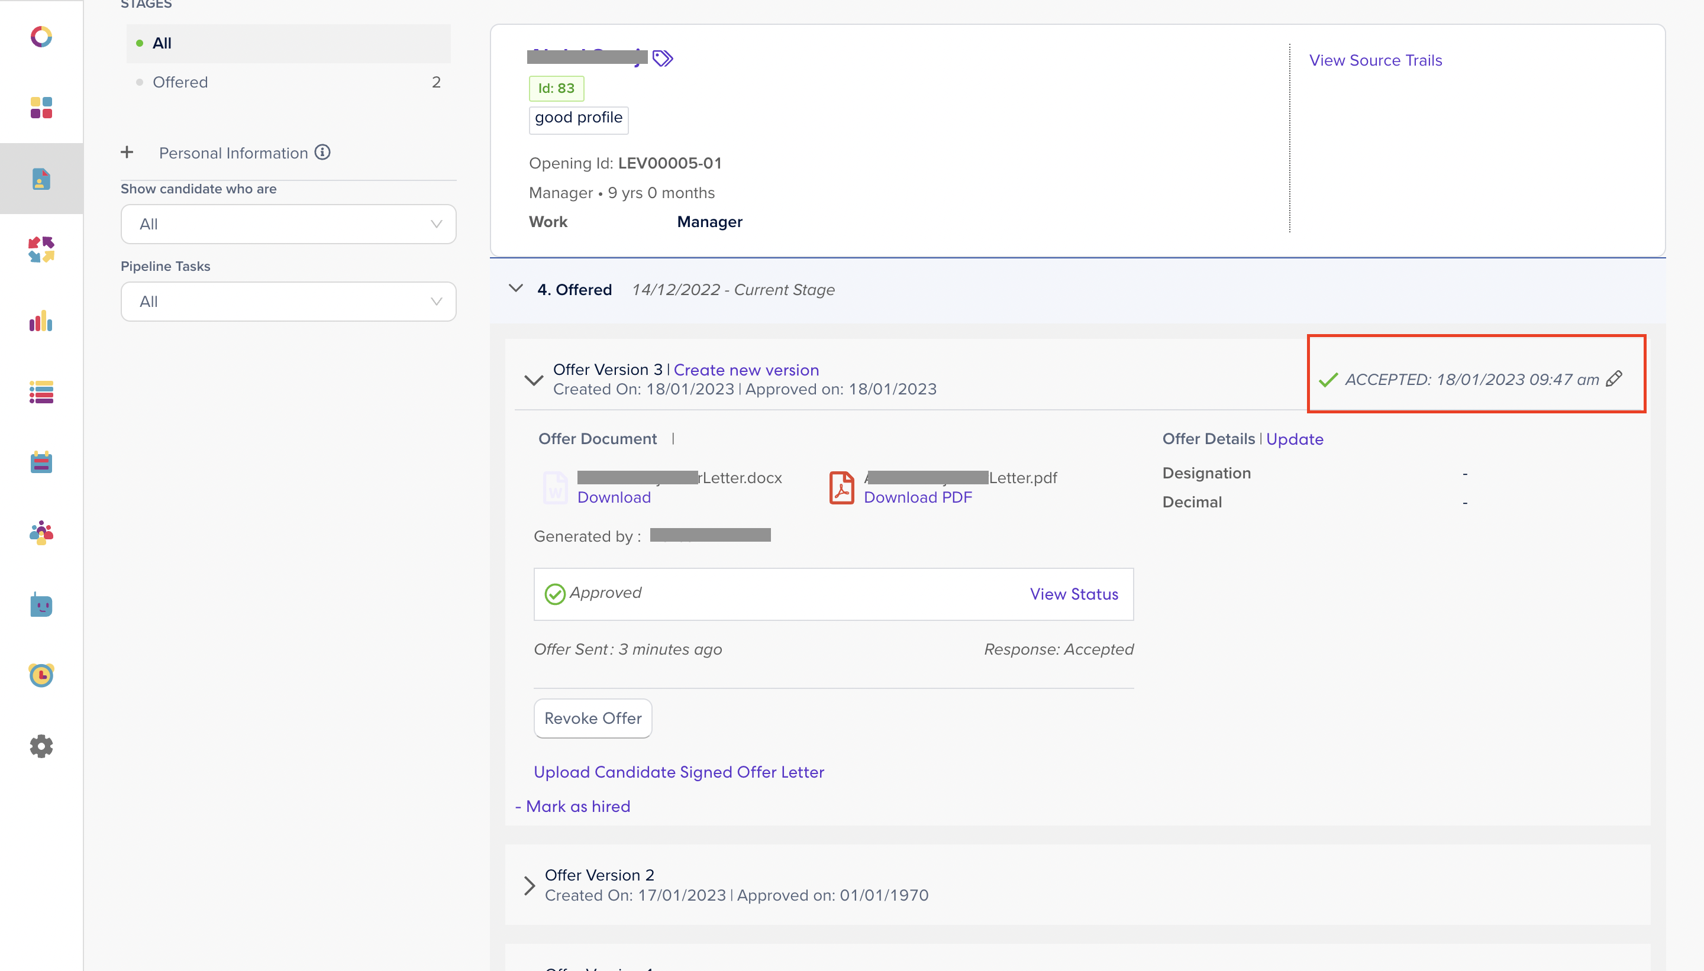Image resolution: width=1704 pixels, height=971 pixels.
Task: Select the All stage filter
Action: click(288, 43)
